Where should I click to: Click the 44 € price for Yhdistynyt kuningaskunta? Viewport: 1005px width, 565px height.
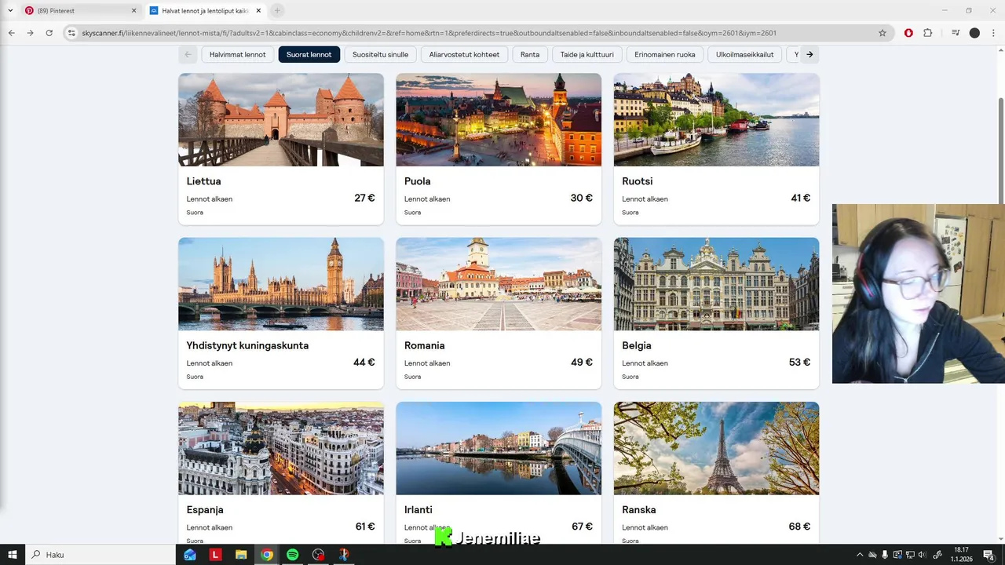[364, 362]
